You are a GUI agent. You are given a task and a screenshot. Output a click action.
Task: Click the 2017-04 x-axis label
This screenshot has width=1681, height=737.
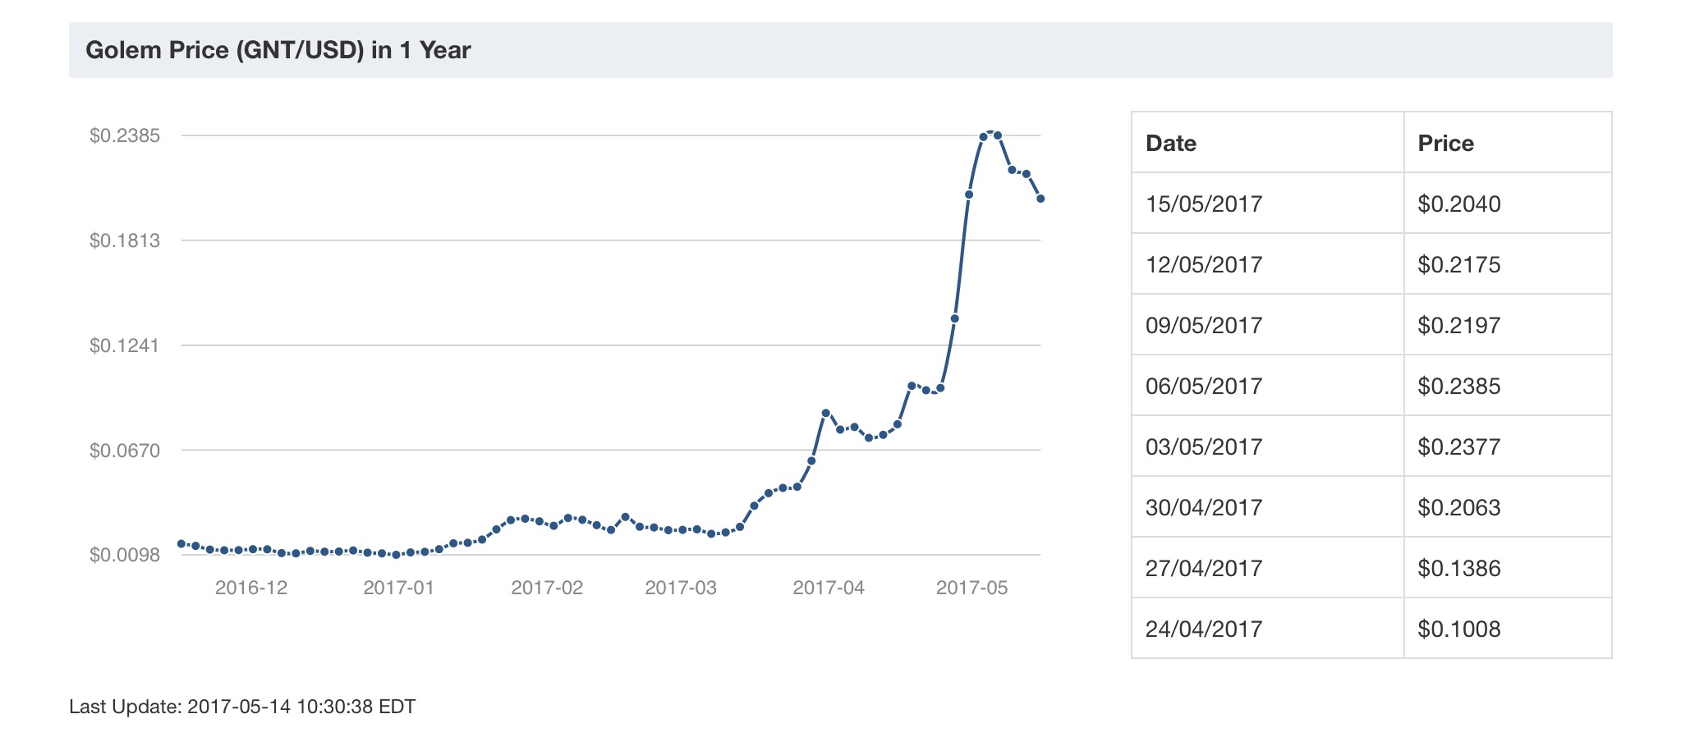[x=829, y=588]
